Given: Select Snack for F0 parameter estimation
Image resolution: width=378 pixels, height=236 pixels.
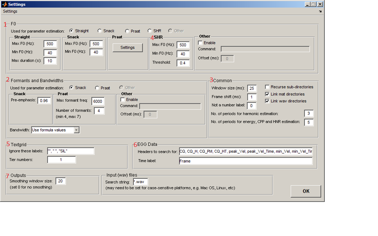Looking at the screenshot, I should coord(100,31).
